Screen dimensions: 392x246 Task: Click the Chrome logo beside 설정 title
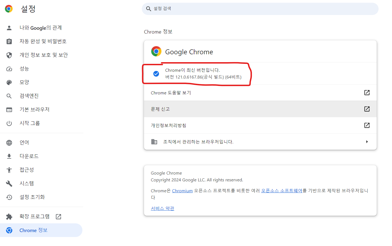pos(9,9)
